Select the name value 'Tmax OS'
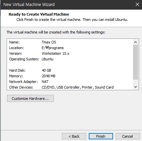The height and width of the screenshot is (141, 142). point(49,42)
